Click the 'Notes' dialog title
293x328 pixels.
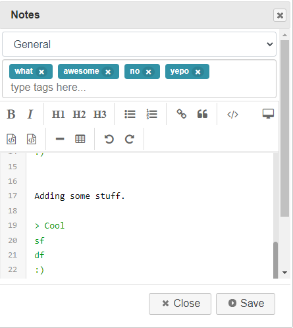[x=25, y=14]
